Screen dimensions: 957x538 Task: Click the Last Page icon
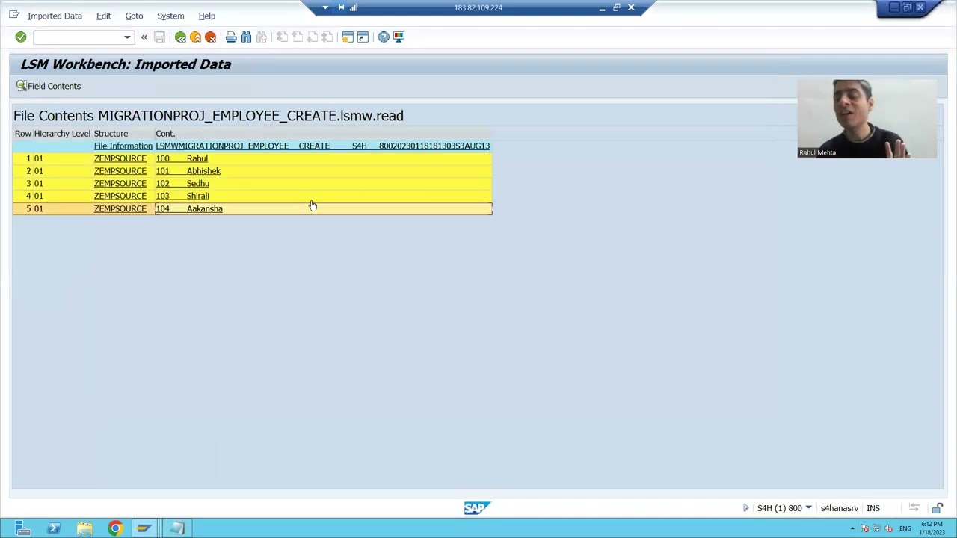(327, 37)
